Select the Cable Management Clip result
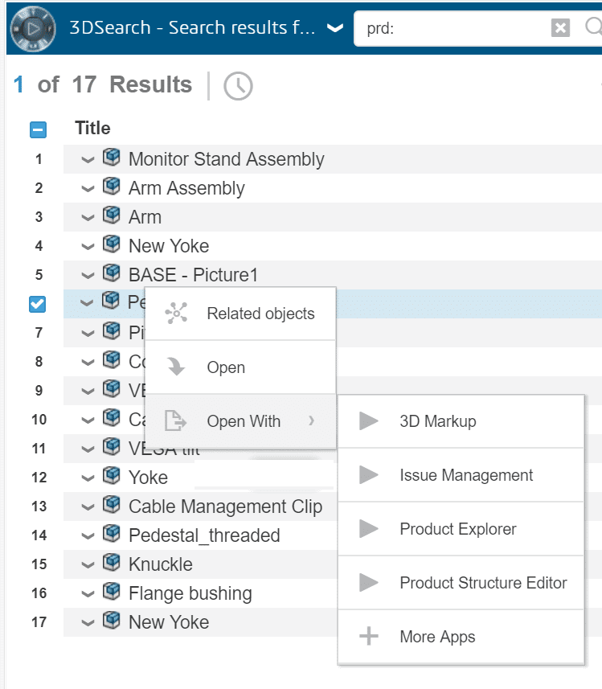This screenshot has height=689, width=602. [225, 506]
